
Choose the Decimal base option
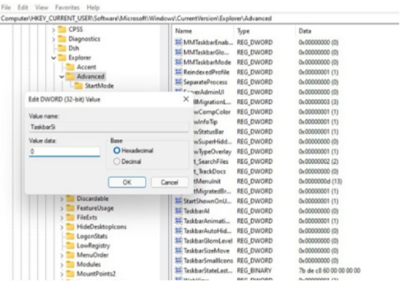pos(116,162)
